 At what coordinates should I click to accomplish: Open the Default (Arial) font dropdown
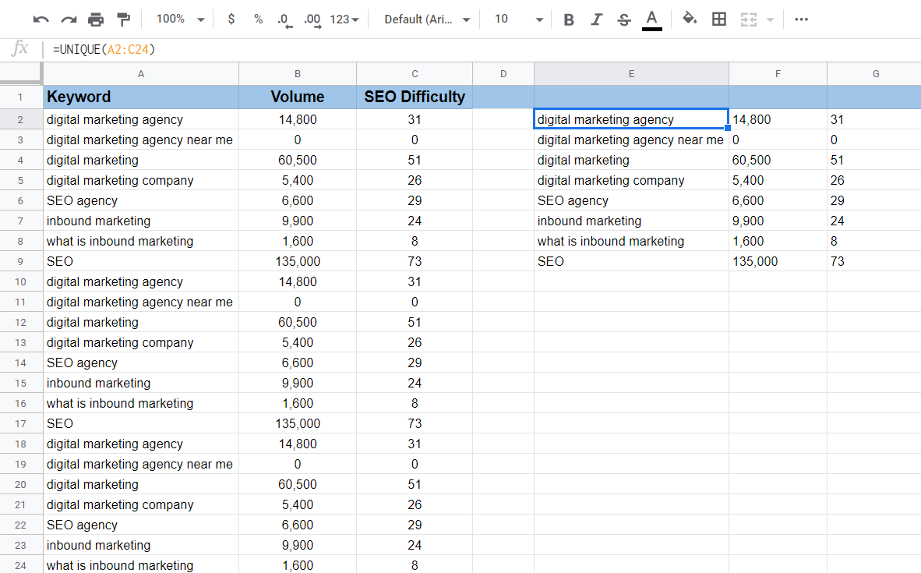(x=428, y=19)
